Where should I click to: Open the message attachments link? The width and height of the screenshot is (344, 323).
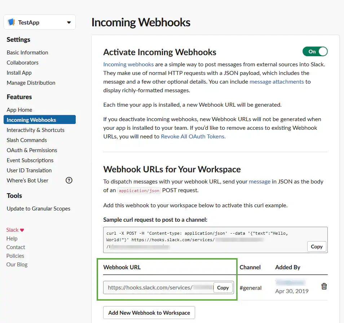pos(277,82)
